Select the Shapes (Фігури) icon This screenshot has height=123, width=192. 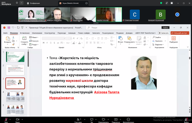121,38
